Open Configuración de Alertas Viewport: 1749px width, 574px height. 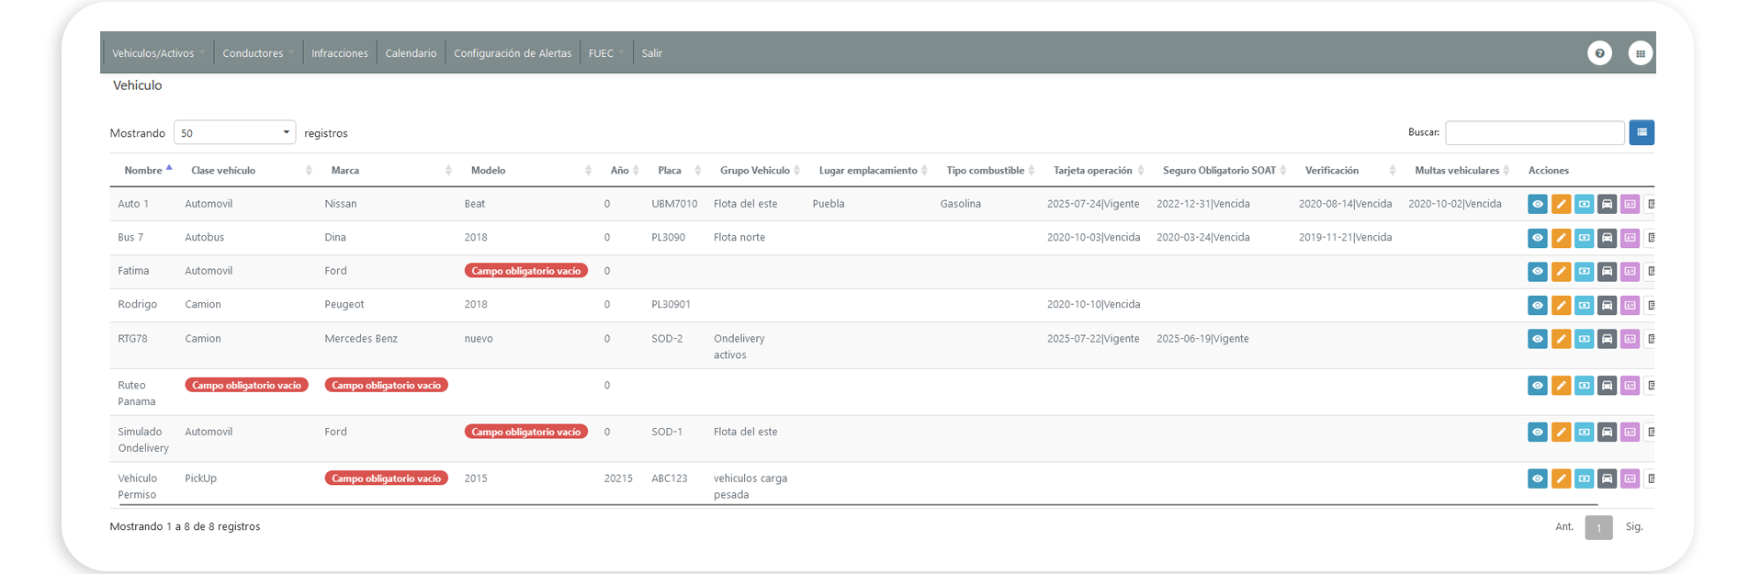click(513, 53)
